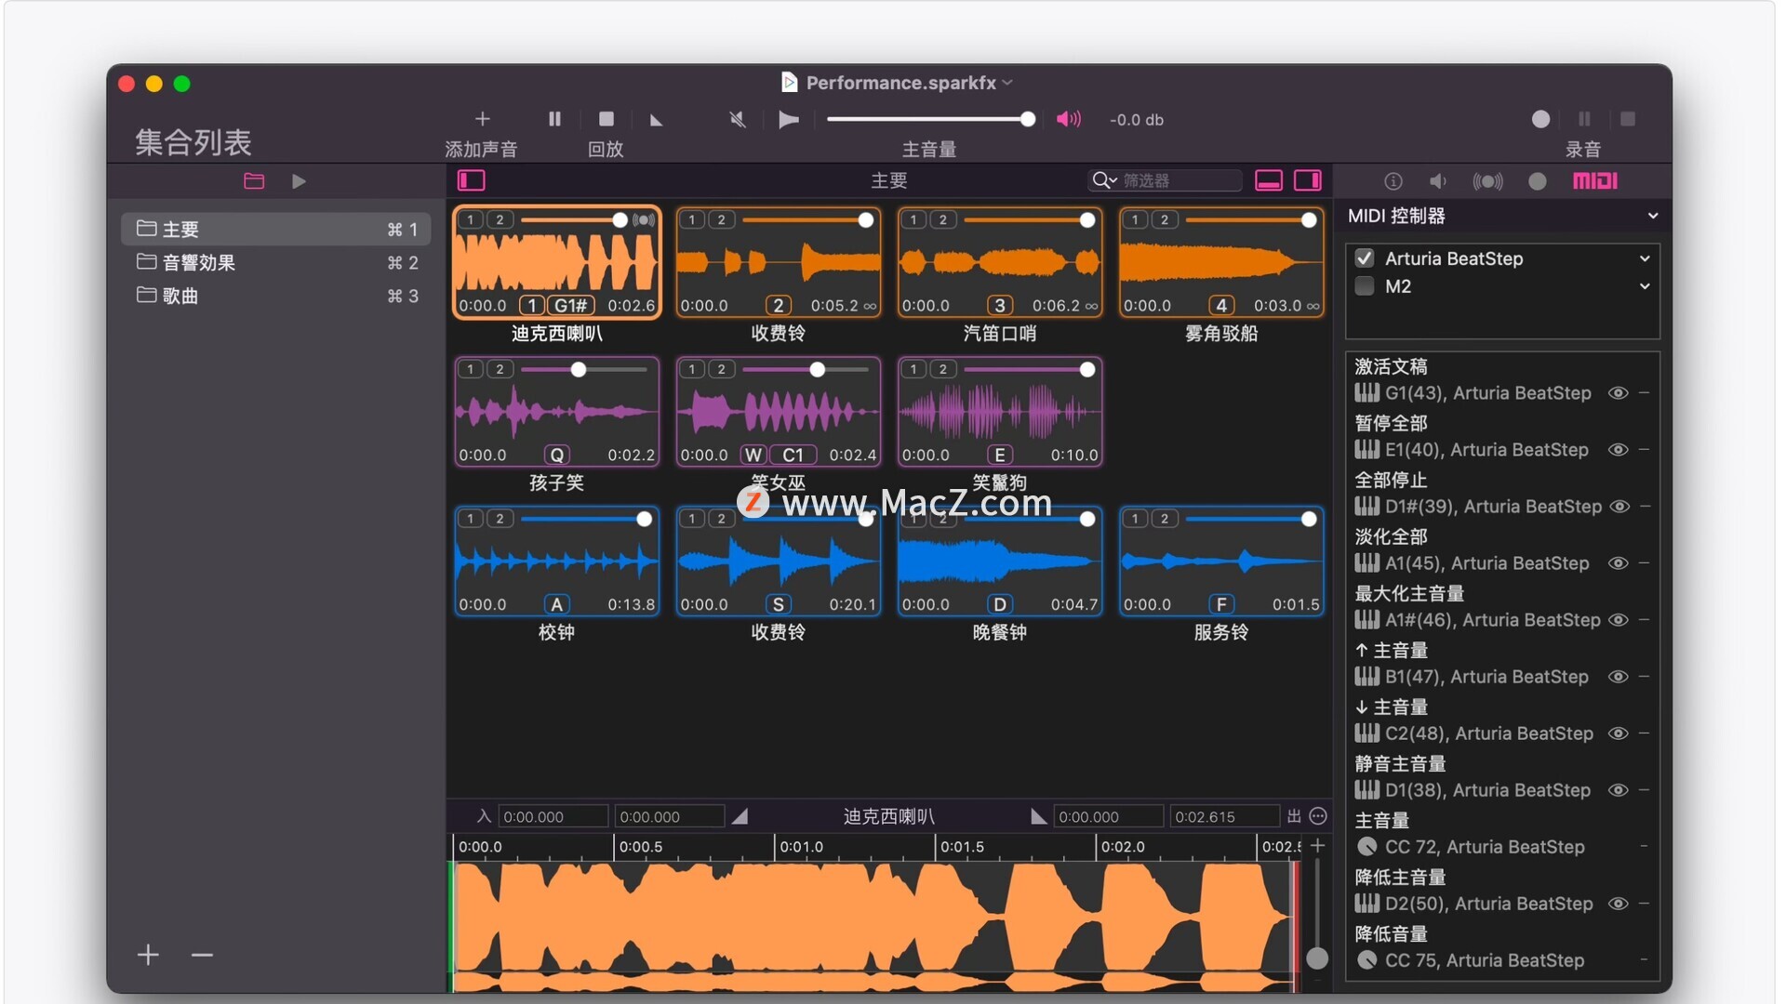Select the 校钟 sound tile
This screenshot has width=1786, height=1004.
(556, 562)
